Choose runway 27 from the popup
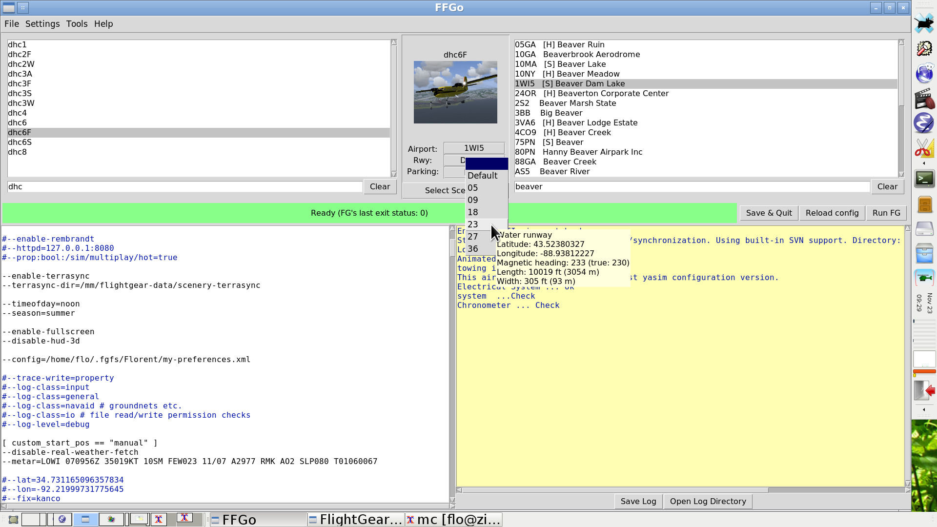Screen dimensions: 937x527 480,237
